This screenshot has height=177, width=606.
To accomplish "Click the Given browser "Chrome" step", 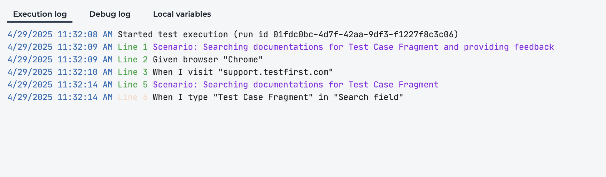I will coord(208,60).
